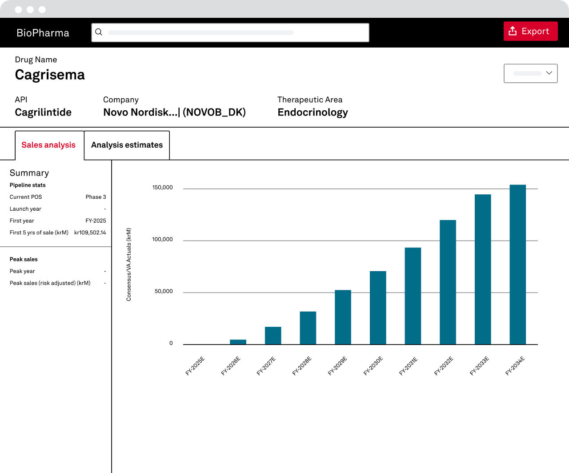This screenshot has height=473, width=569.
Task: Switch to the Sales analysis tab
Action: [49, 145]
